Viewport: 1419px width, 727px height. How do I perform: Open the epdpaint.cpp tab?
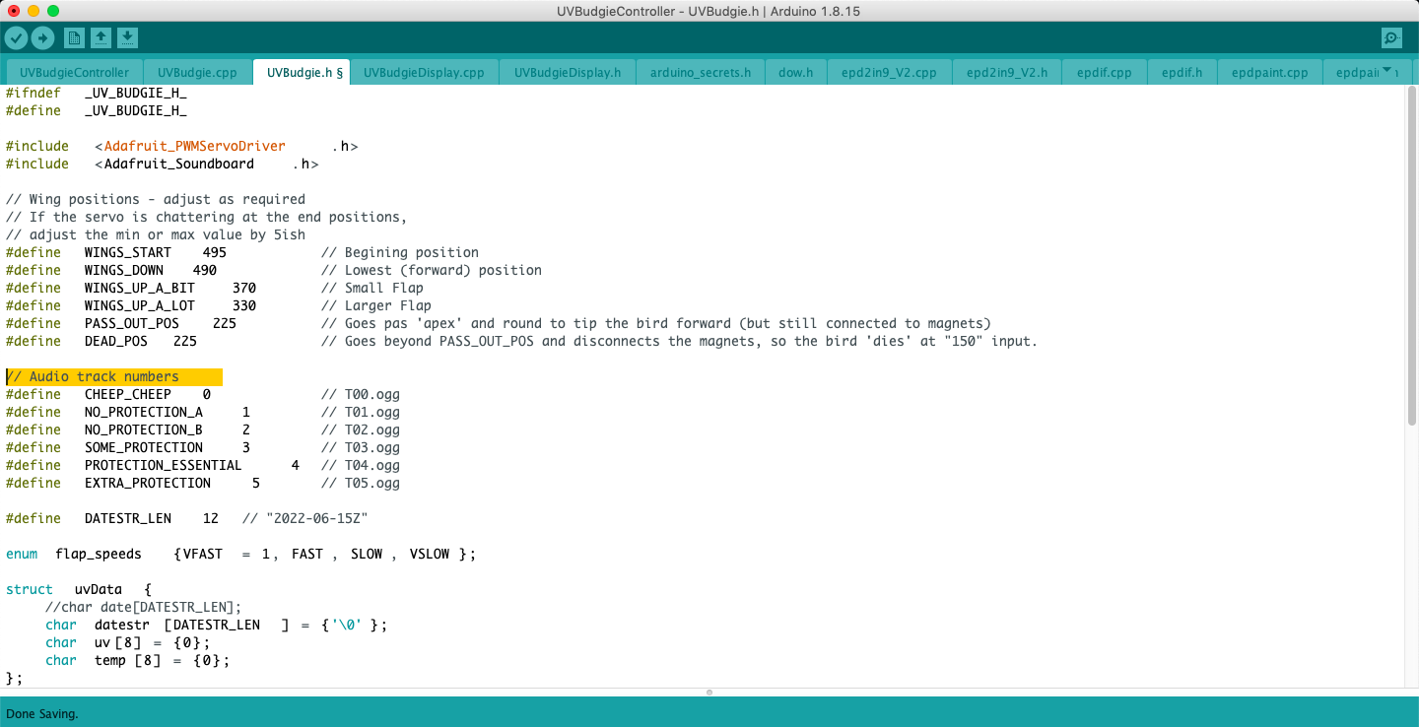tap(1269, 73)
